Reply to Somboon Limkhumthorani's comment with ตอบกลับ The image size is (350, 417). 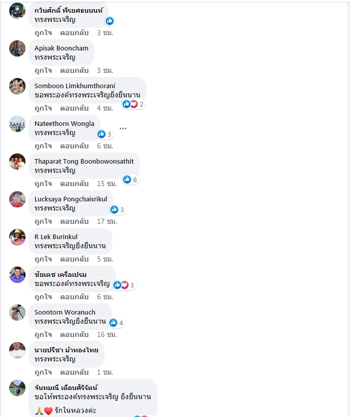[74, 108]
